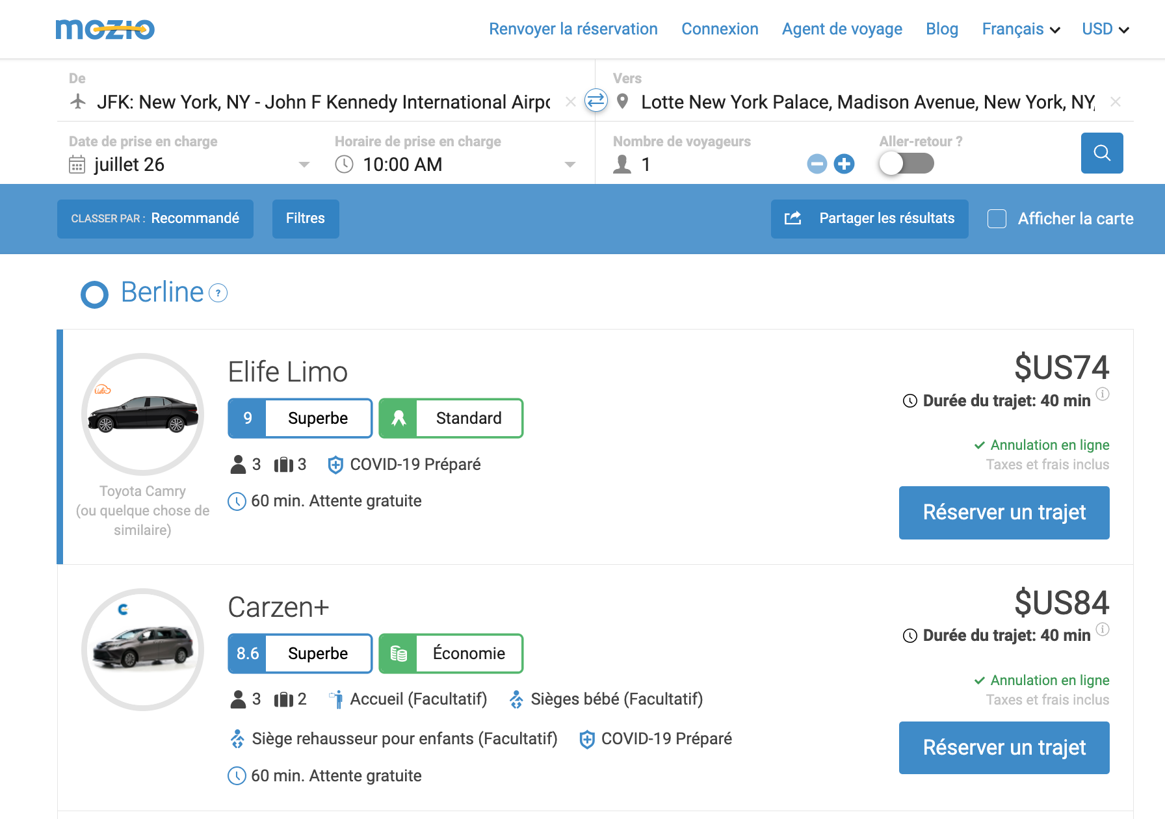Click the juillet 26 date field
1165x819 pixels.
(189, 164)
